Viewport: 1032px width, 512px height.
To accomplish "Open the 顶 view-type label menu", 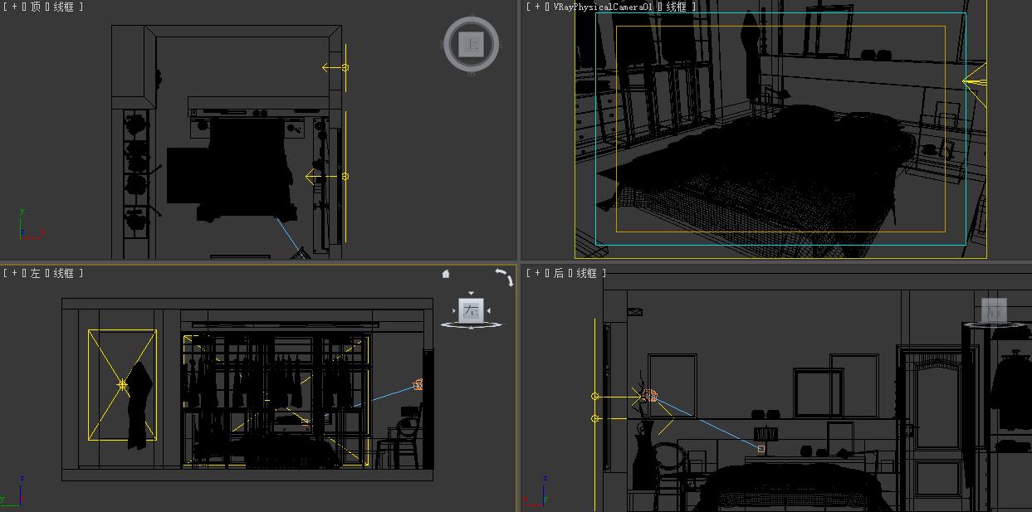I will point(35,7).
